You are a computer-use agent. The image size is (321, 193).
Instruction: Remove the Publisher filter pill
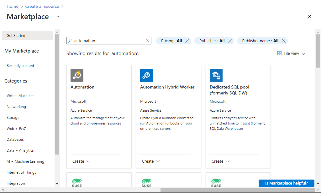(x=230, y=41)
